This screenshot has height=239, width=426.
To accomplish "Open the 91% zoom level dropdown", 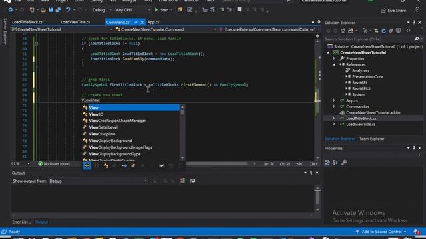I will coord(21,164).
